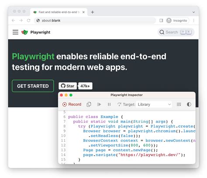Click the Search box on Playwright site
Viewport: 207px width, 178px height.
[176, 32]
